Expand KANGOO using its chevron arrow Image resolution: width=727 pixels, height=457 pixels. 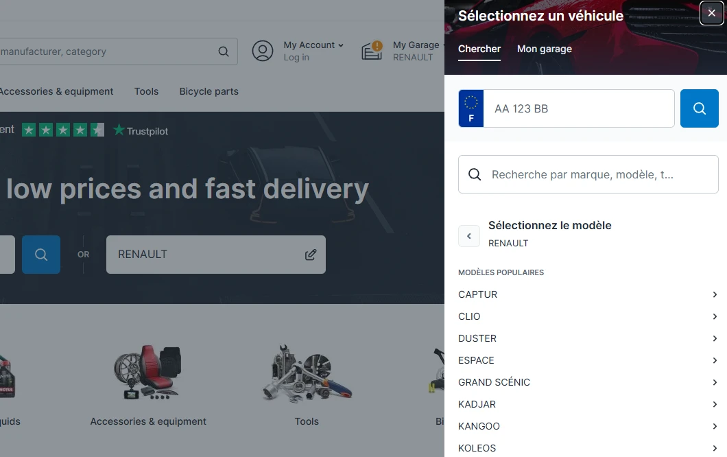(x=715, y=426)
